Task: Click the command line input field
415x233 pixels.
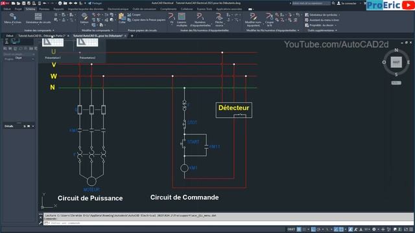Action: (x=228, y=223)
